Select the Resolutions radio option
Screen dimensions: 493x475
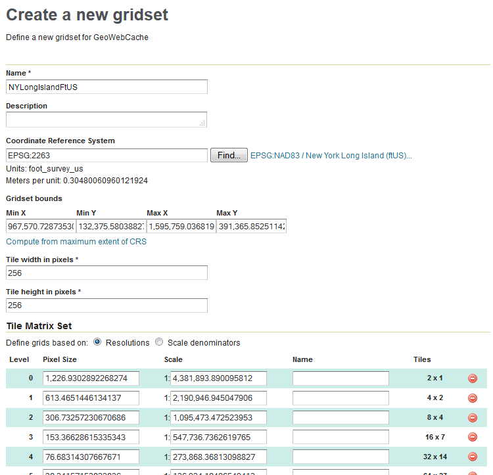[x=97, y=342]
